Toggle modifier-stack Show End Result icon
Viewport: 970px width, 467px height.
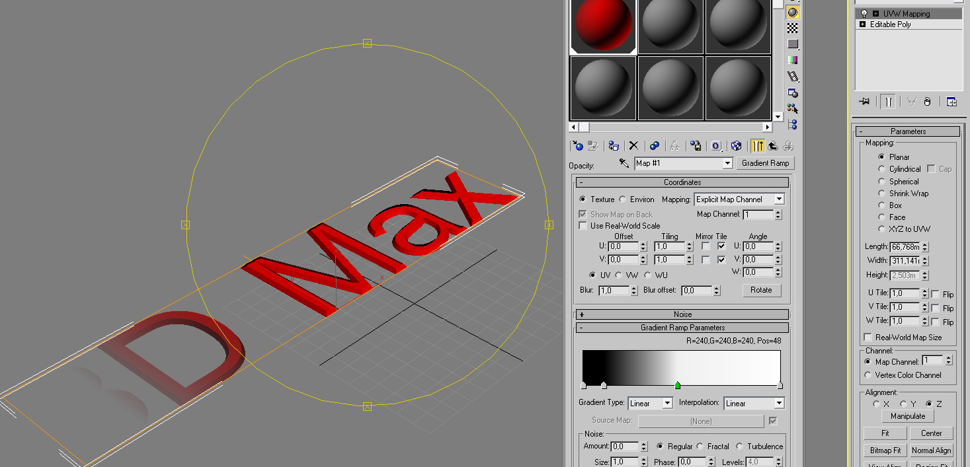pos(887,102)
